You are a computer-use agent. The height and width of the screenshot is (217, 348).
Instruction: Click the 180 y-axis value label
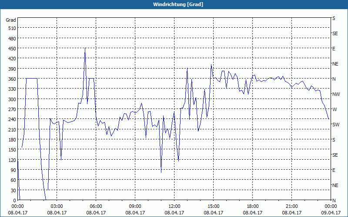12,139
